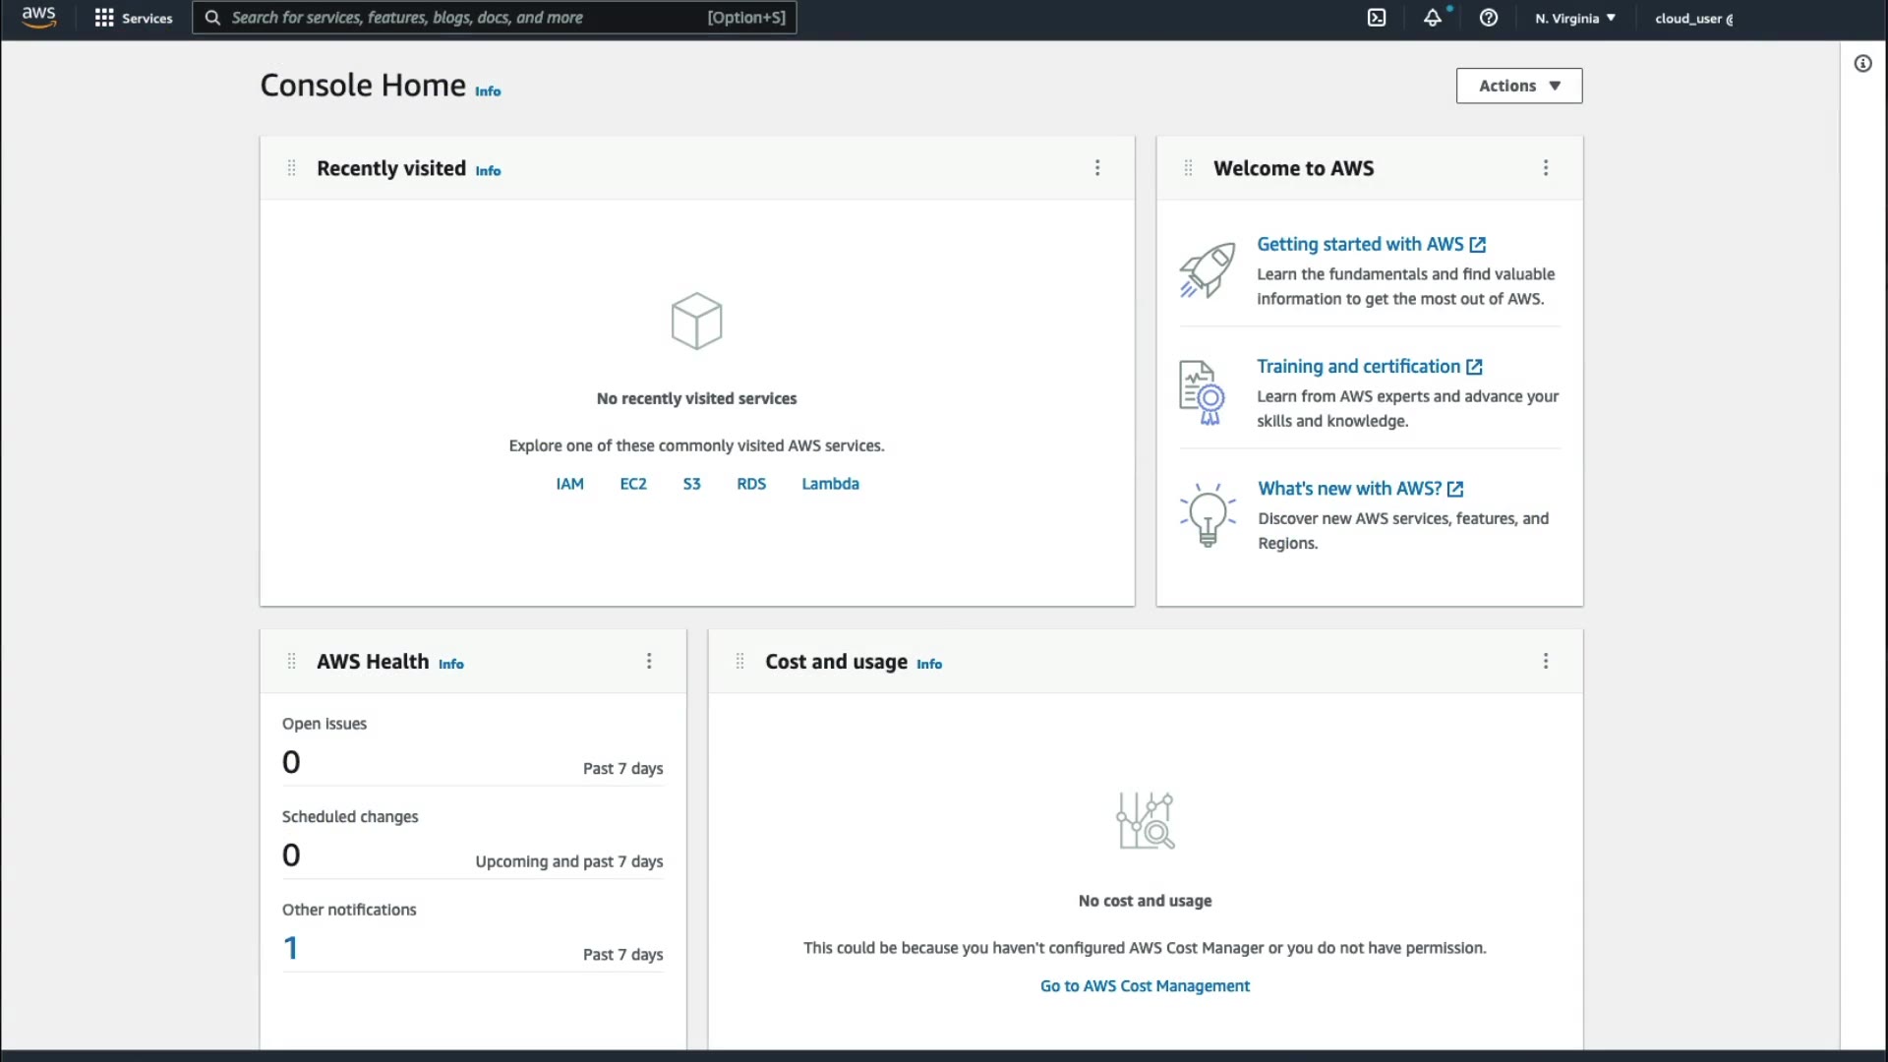Go to AWS Cost Management
The height and width of the screenshot is (1062, 1888).
coord(1145,986)
